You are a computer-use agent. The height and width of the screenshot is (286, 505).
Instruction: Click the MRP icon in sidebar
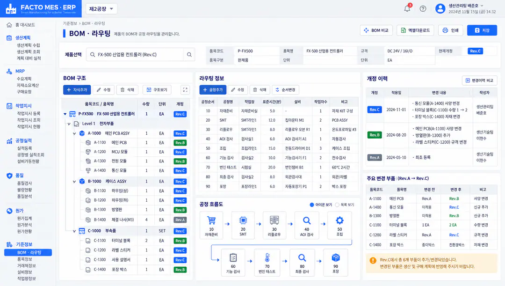pos(9,71)
